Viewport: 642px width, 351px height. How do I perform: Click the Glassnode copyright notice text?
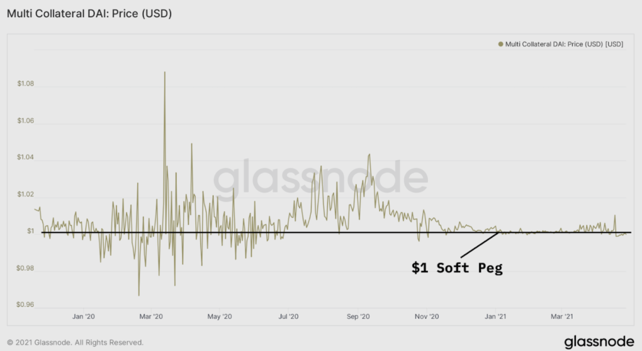[x=75, y=343]
